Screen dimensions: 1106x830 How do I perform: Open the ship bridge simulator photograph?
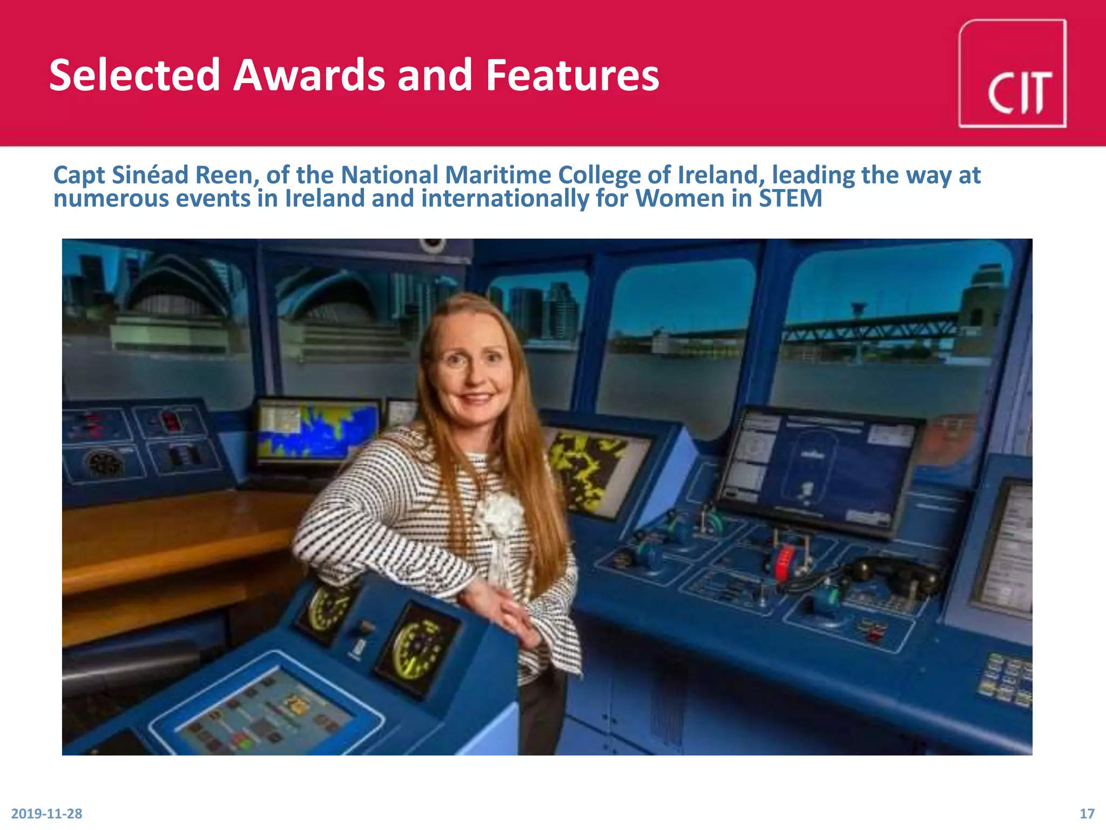(547, 497)
